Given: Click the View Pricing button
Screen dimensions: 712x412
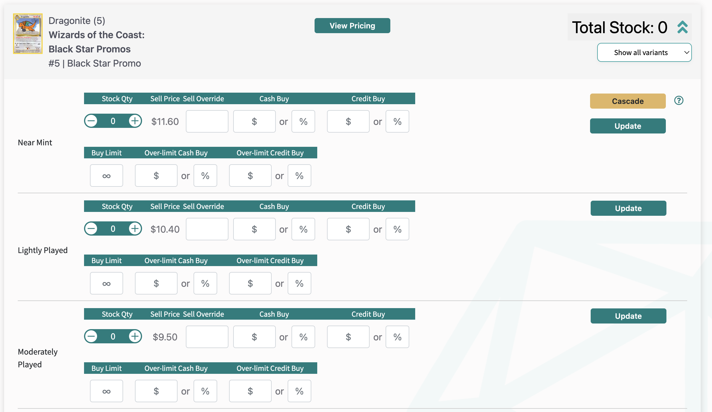Looking at the screenshot, I should pos(352,26).
